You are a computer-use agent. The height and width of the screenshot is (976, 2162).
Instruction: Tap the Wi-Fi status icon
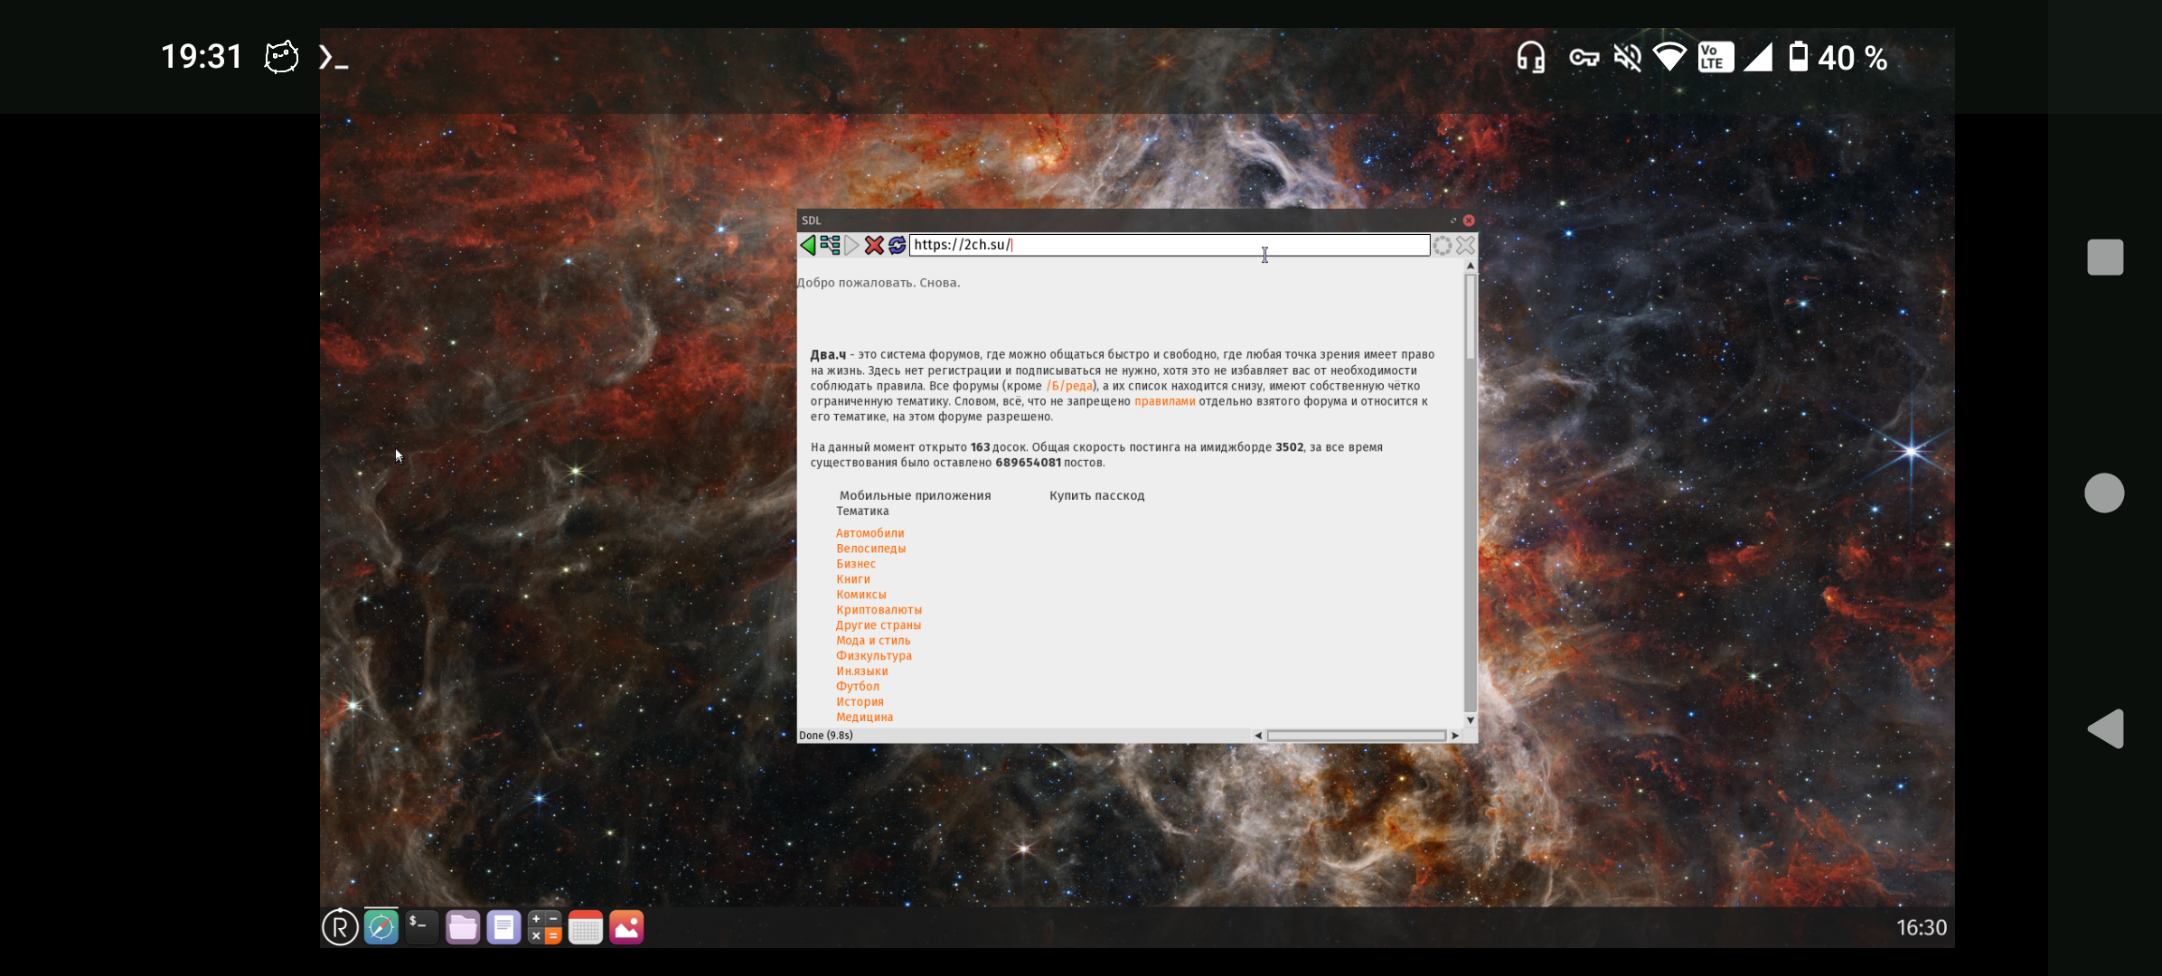(x=1669, y=58)
